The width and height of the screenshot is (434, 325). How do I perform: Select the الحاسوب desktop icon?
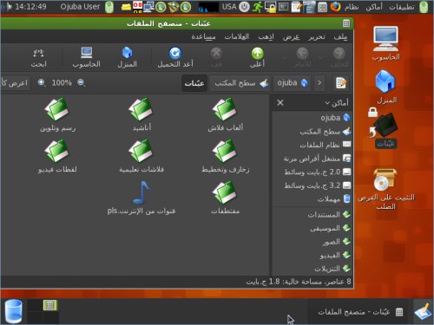tap(385, 43)
